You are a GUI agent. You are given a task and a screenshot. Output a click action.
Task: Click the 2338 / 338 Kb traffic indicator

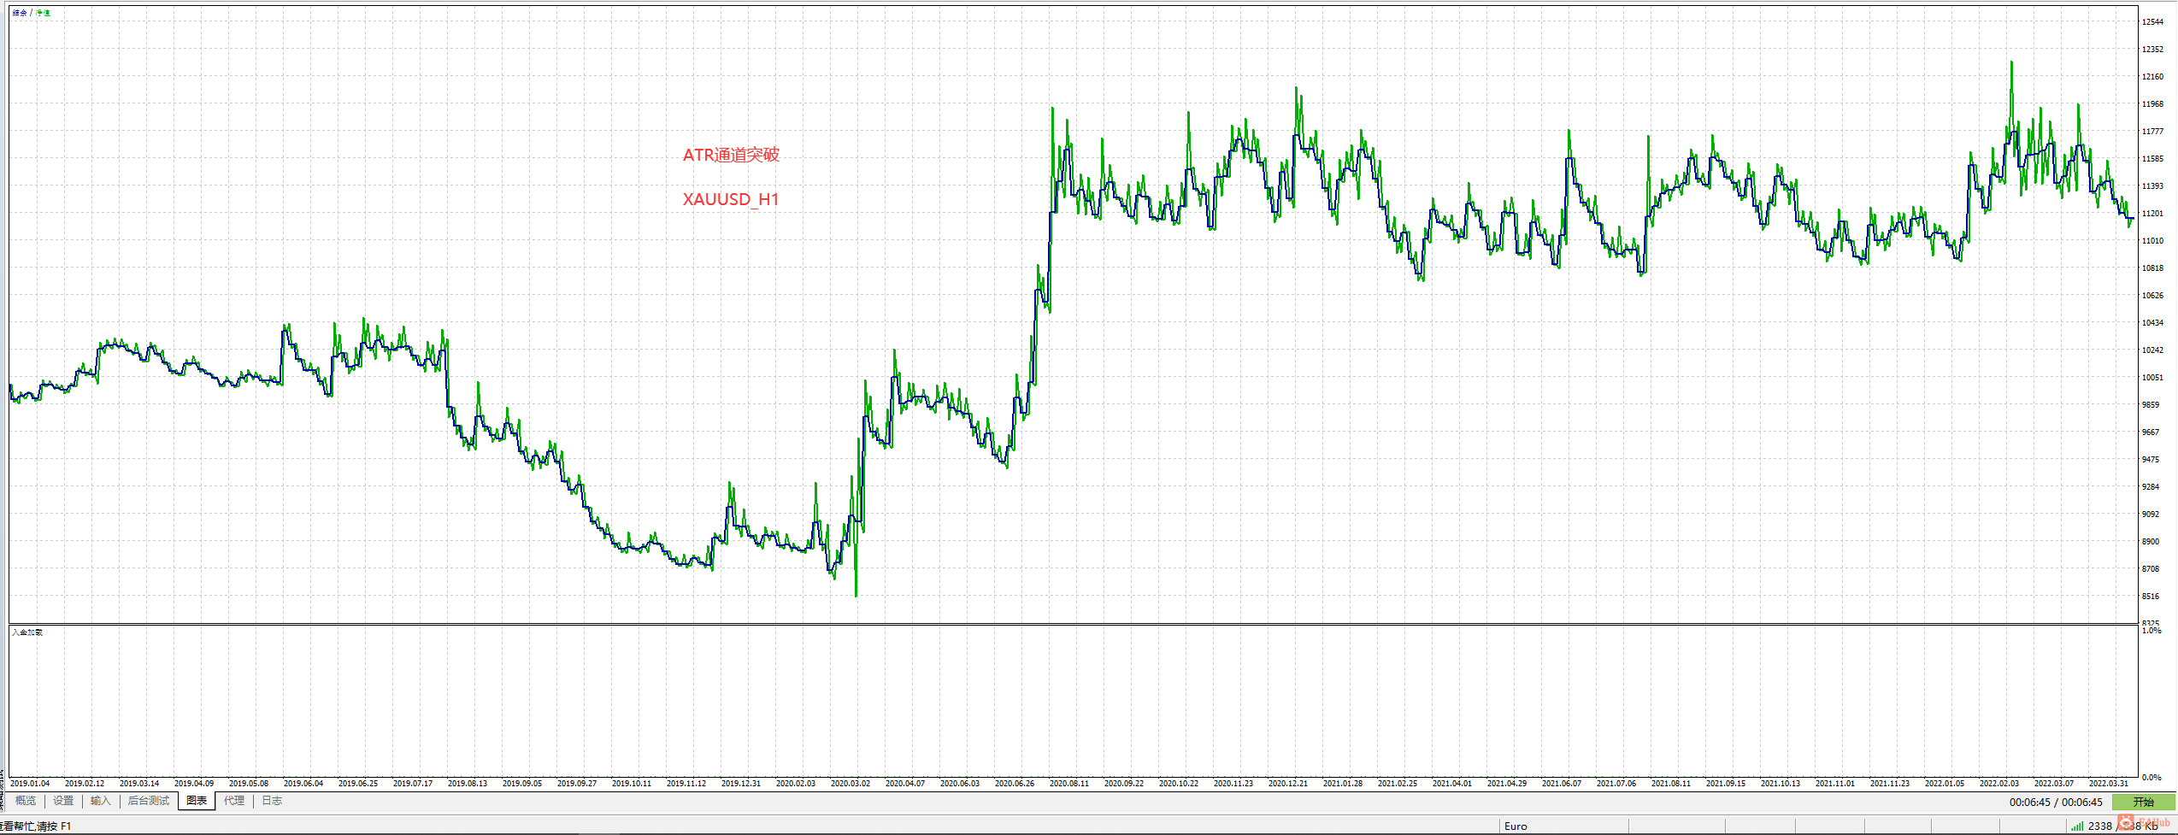click(x=2122, y=826)
